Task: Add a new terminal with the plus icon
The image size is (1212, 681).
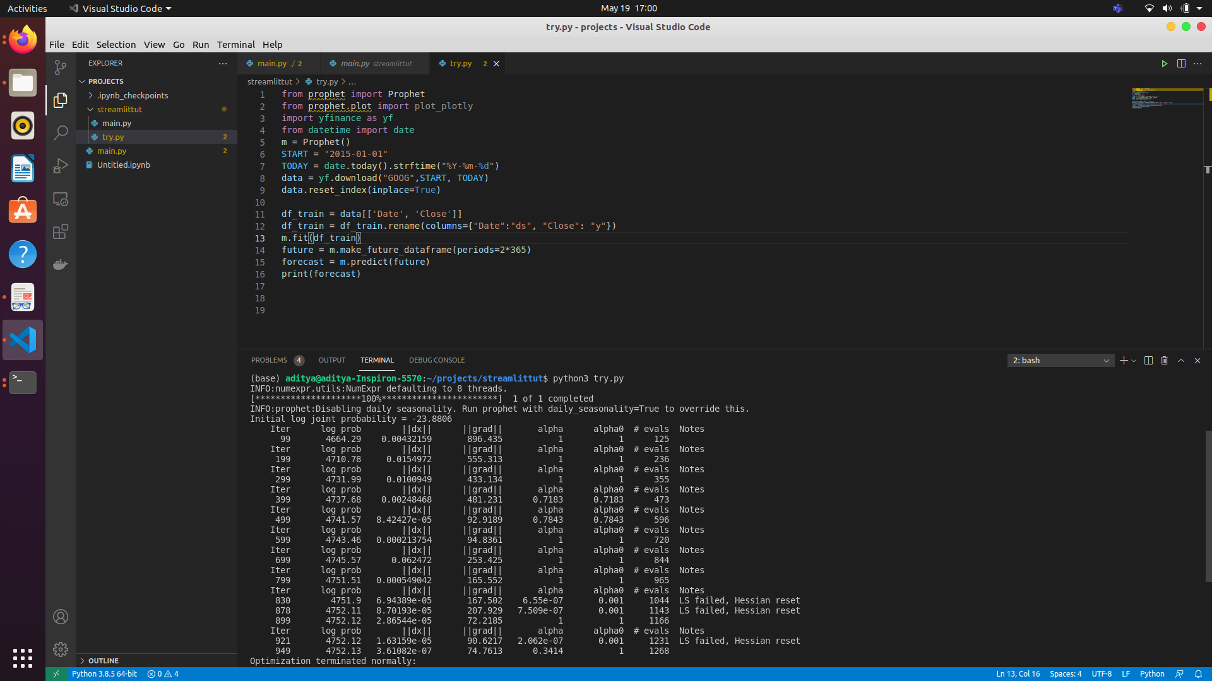Action: tap(1124, 360)
